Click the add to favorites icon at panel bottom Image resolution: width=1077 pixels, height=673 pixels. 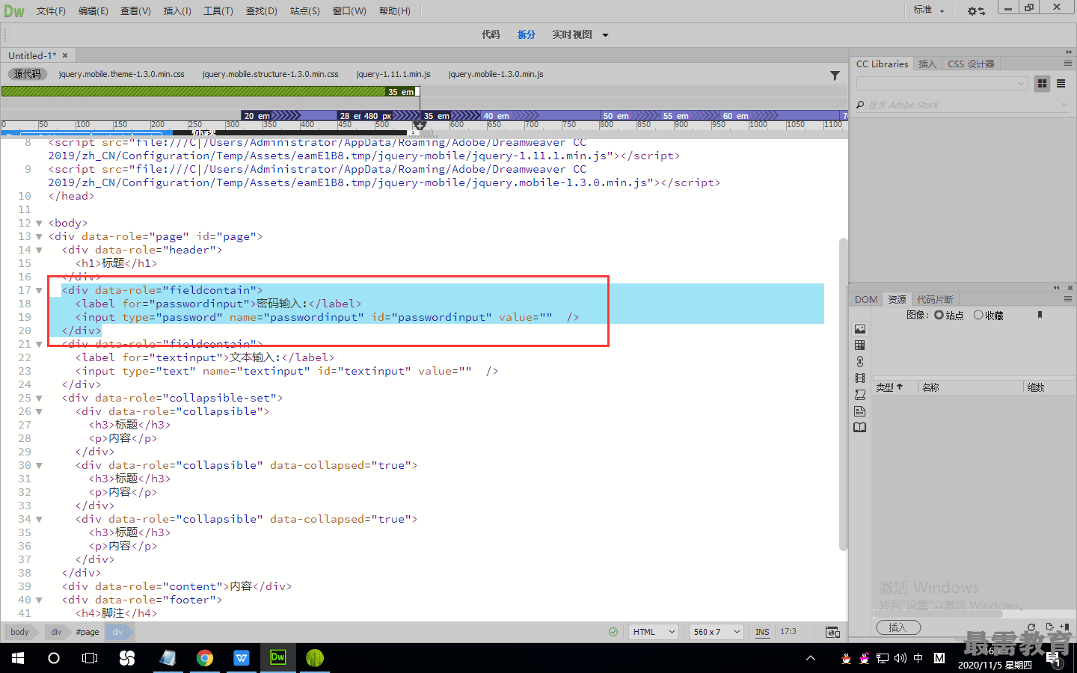[x=1064, y=627]
